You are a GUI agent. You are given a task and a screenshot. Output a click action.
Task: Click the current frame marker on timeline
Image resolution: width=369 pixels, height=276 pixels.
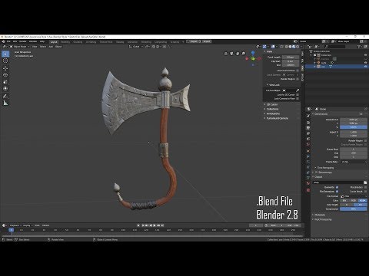pos(11,230)
